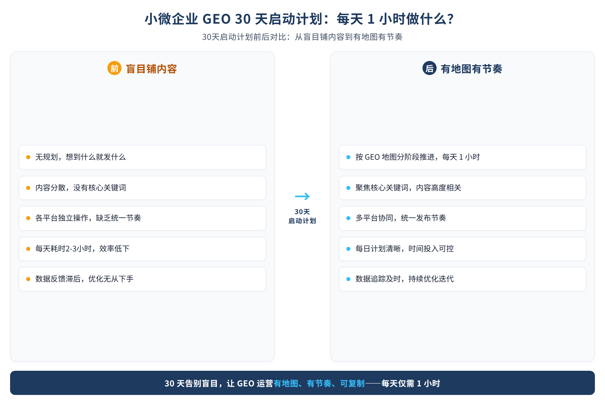Select the 每天耗时2-3小时 card
The image size is (605, 403).
coord(142,249)
